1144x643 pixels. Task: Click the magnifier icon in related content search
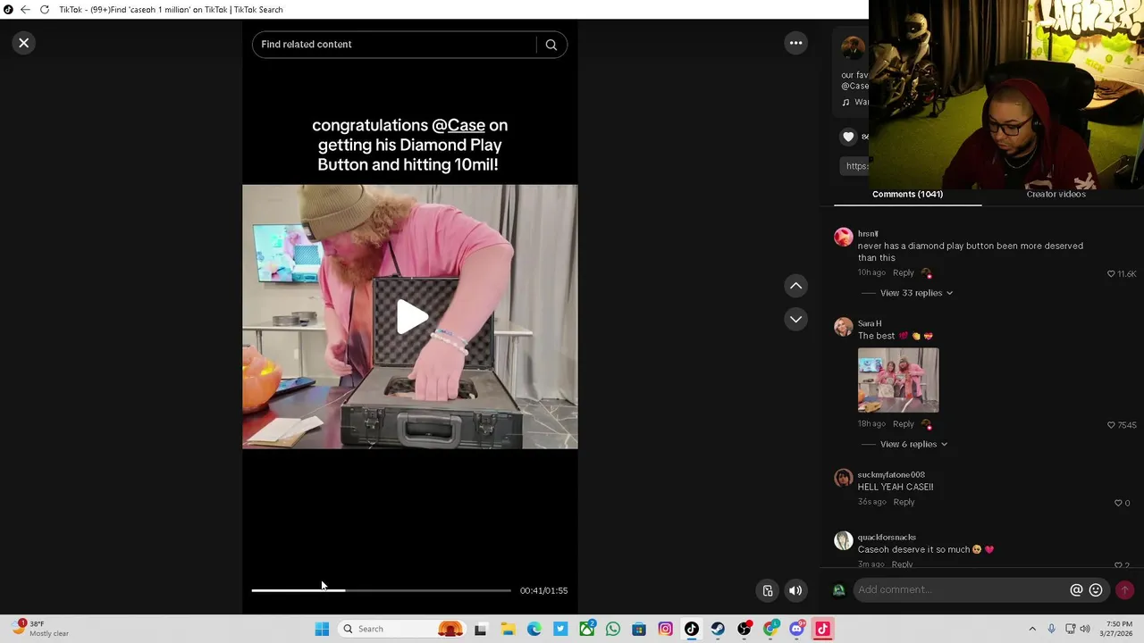pos(551,45)
